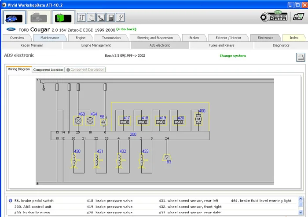Click the Ford logo badge
This screenshot has width=308, height=217.
pyautogui.click(x=11, y=29)
